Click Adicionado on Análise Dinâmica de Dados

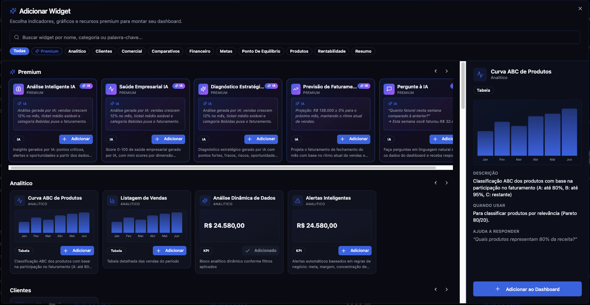click(261, 251)
